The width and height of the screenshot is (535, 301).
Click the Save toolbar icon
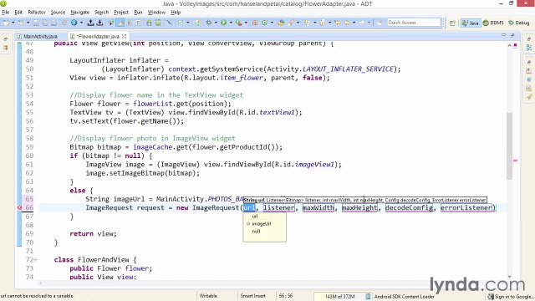tap(35, 23)
